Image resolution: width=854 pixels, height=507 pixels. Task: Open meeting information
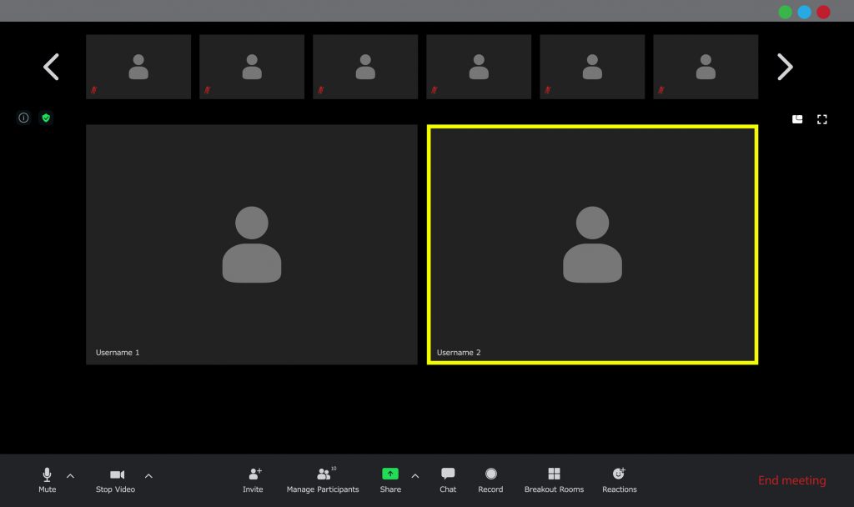23,118
